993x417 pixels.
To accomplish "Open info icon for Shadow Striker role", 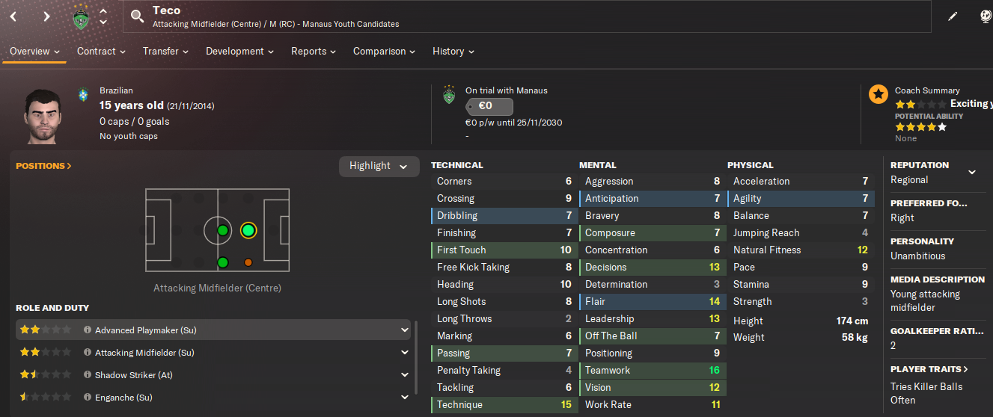I will coord(88,374).
